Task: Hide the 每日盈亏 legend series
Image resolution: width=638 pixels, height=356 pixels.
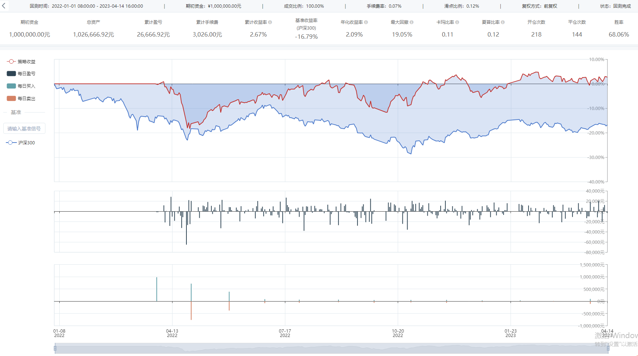Action: coord(21,73)
